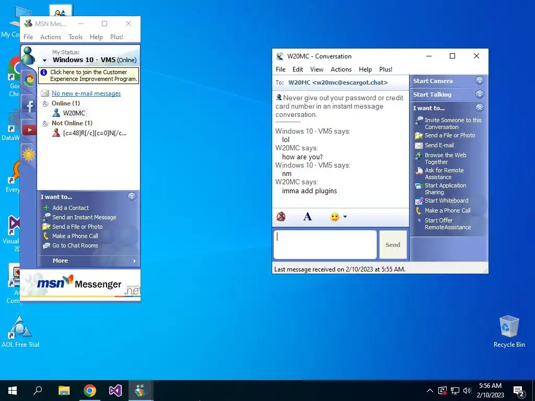Click the YouTube tab icon in MSN sidebar
Screen dimensions: 535x401
pyautogui.click(x=29, y=130)
